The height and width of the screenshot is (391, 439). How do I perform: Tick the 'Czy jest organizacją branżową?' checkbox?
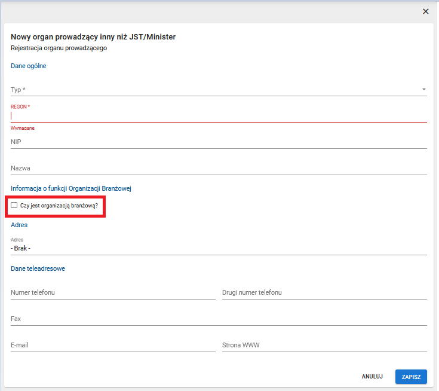point(14,205)
